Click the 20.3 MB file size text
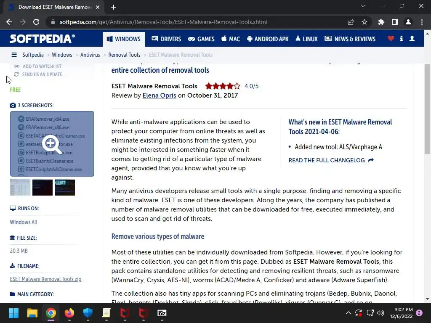The width and height of the screenshot is (431, 323). tap(19, 251)
